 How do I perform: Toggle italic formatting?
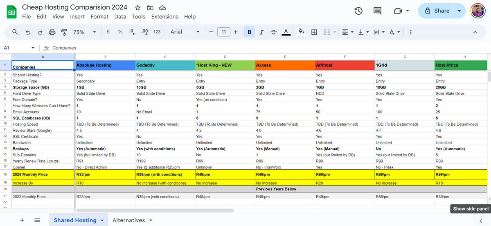coord(261,32)
